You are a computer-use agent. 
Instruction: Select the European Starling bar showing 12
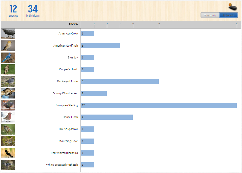point(159,105)
